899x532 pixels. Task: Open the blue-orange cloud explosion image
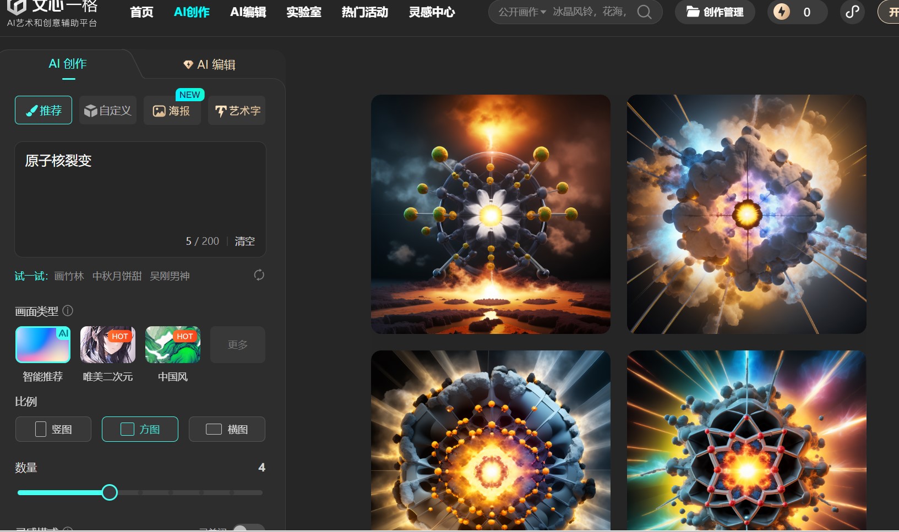tap(747, 214)
